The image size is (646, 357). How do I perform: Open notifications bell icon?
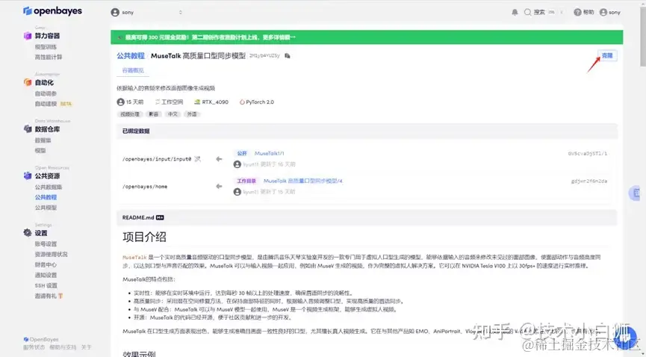[x=515, y=13]
